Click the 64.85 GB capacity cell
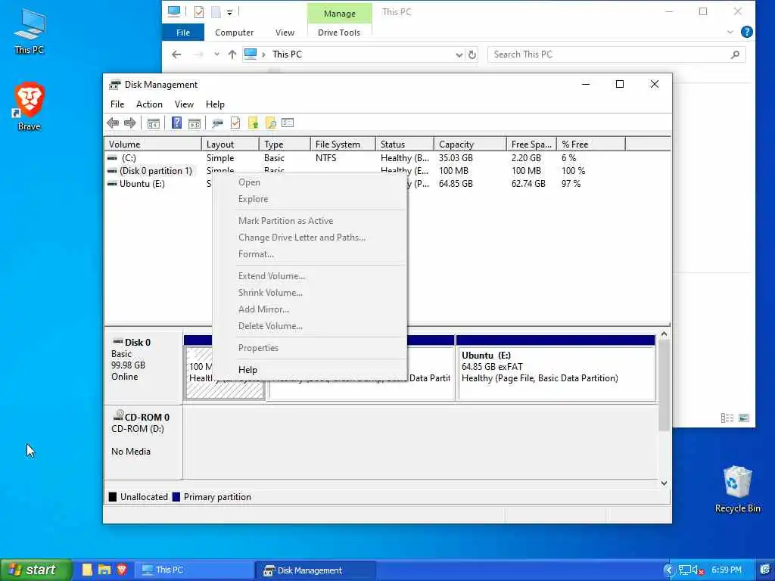 [456, 184]
